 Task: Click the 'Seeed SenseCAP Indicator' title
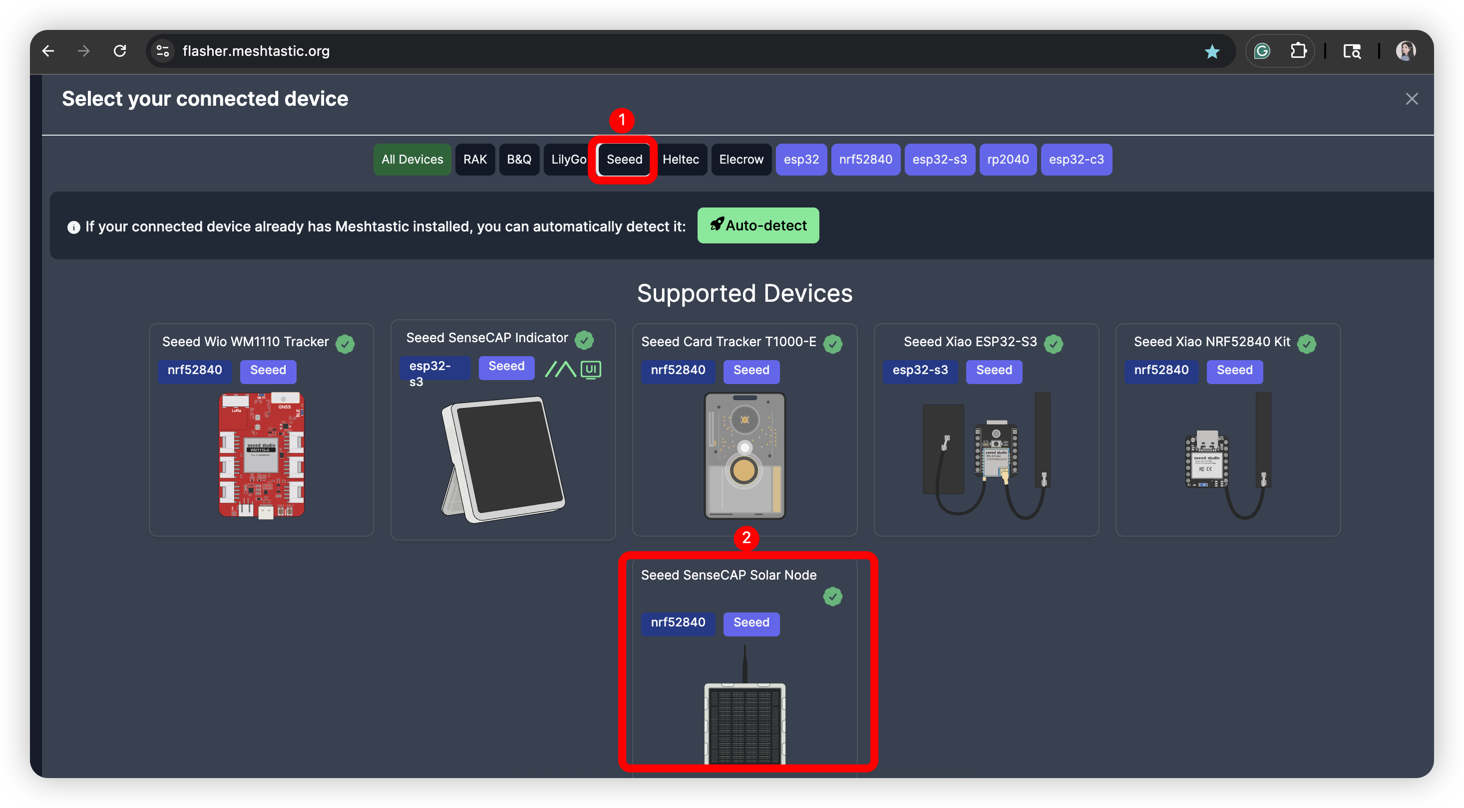tap(487, 338)
